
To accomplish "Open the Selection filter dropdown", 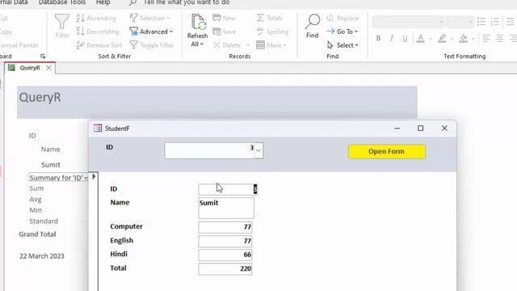I will pos(150,18).
